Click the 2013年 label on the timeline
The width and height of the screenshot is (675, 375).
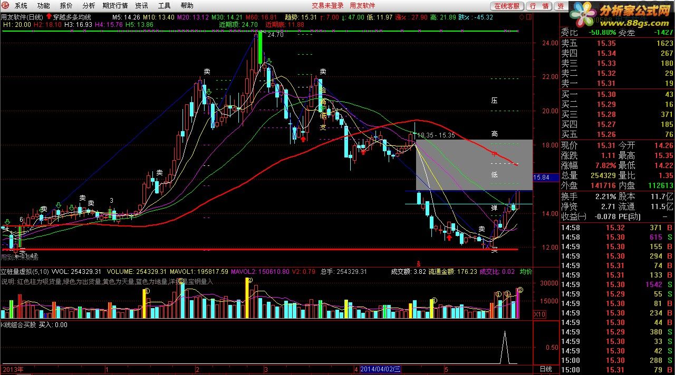[12, 369]
